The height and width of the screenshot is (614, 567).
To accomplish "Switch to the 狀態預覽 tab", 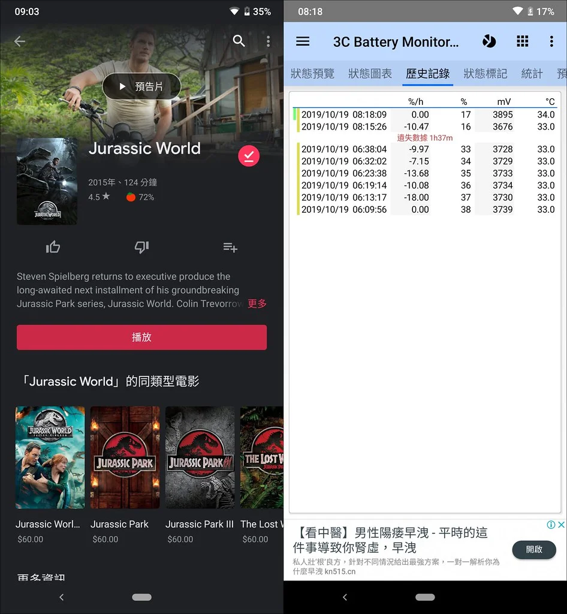I will [312, 74].
